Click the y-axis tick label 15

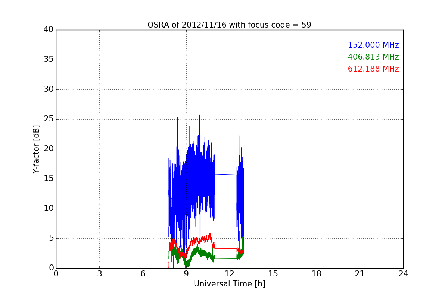pyautogui.click(x=49, y=179)
